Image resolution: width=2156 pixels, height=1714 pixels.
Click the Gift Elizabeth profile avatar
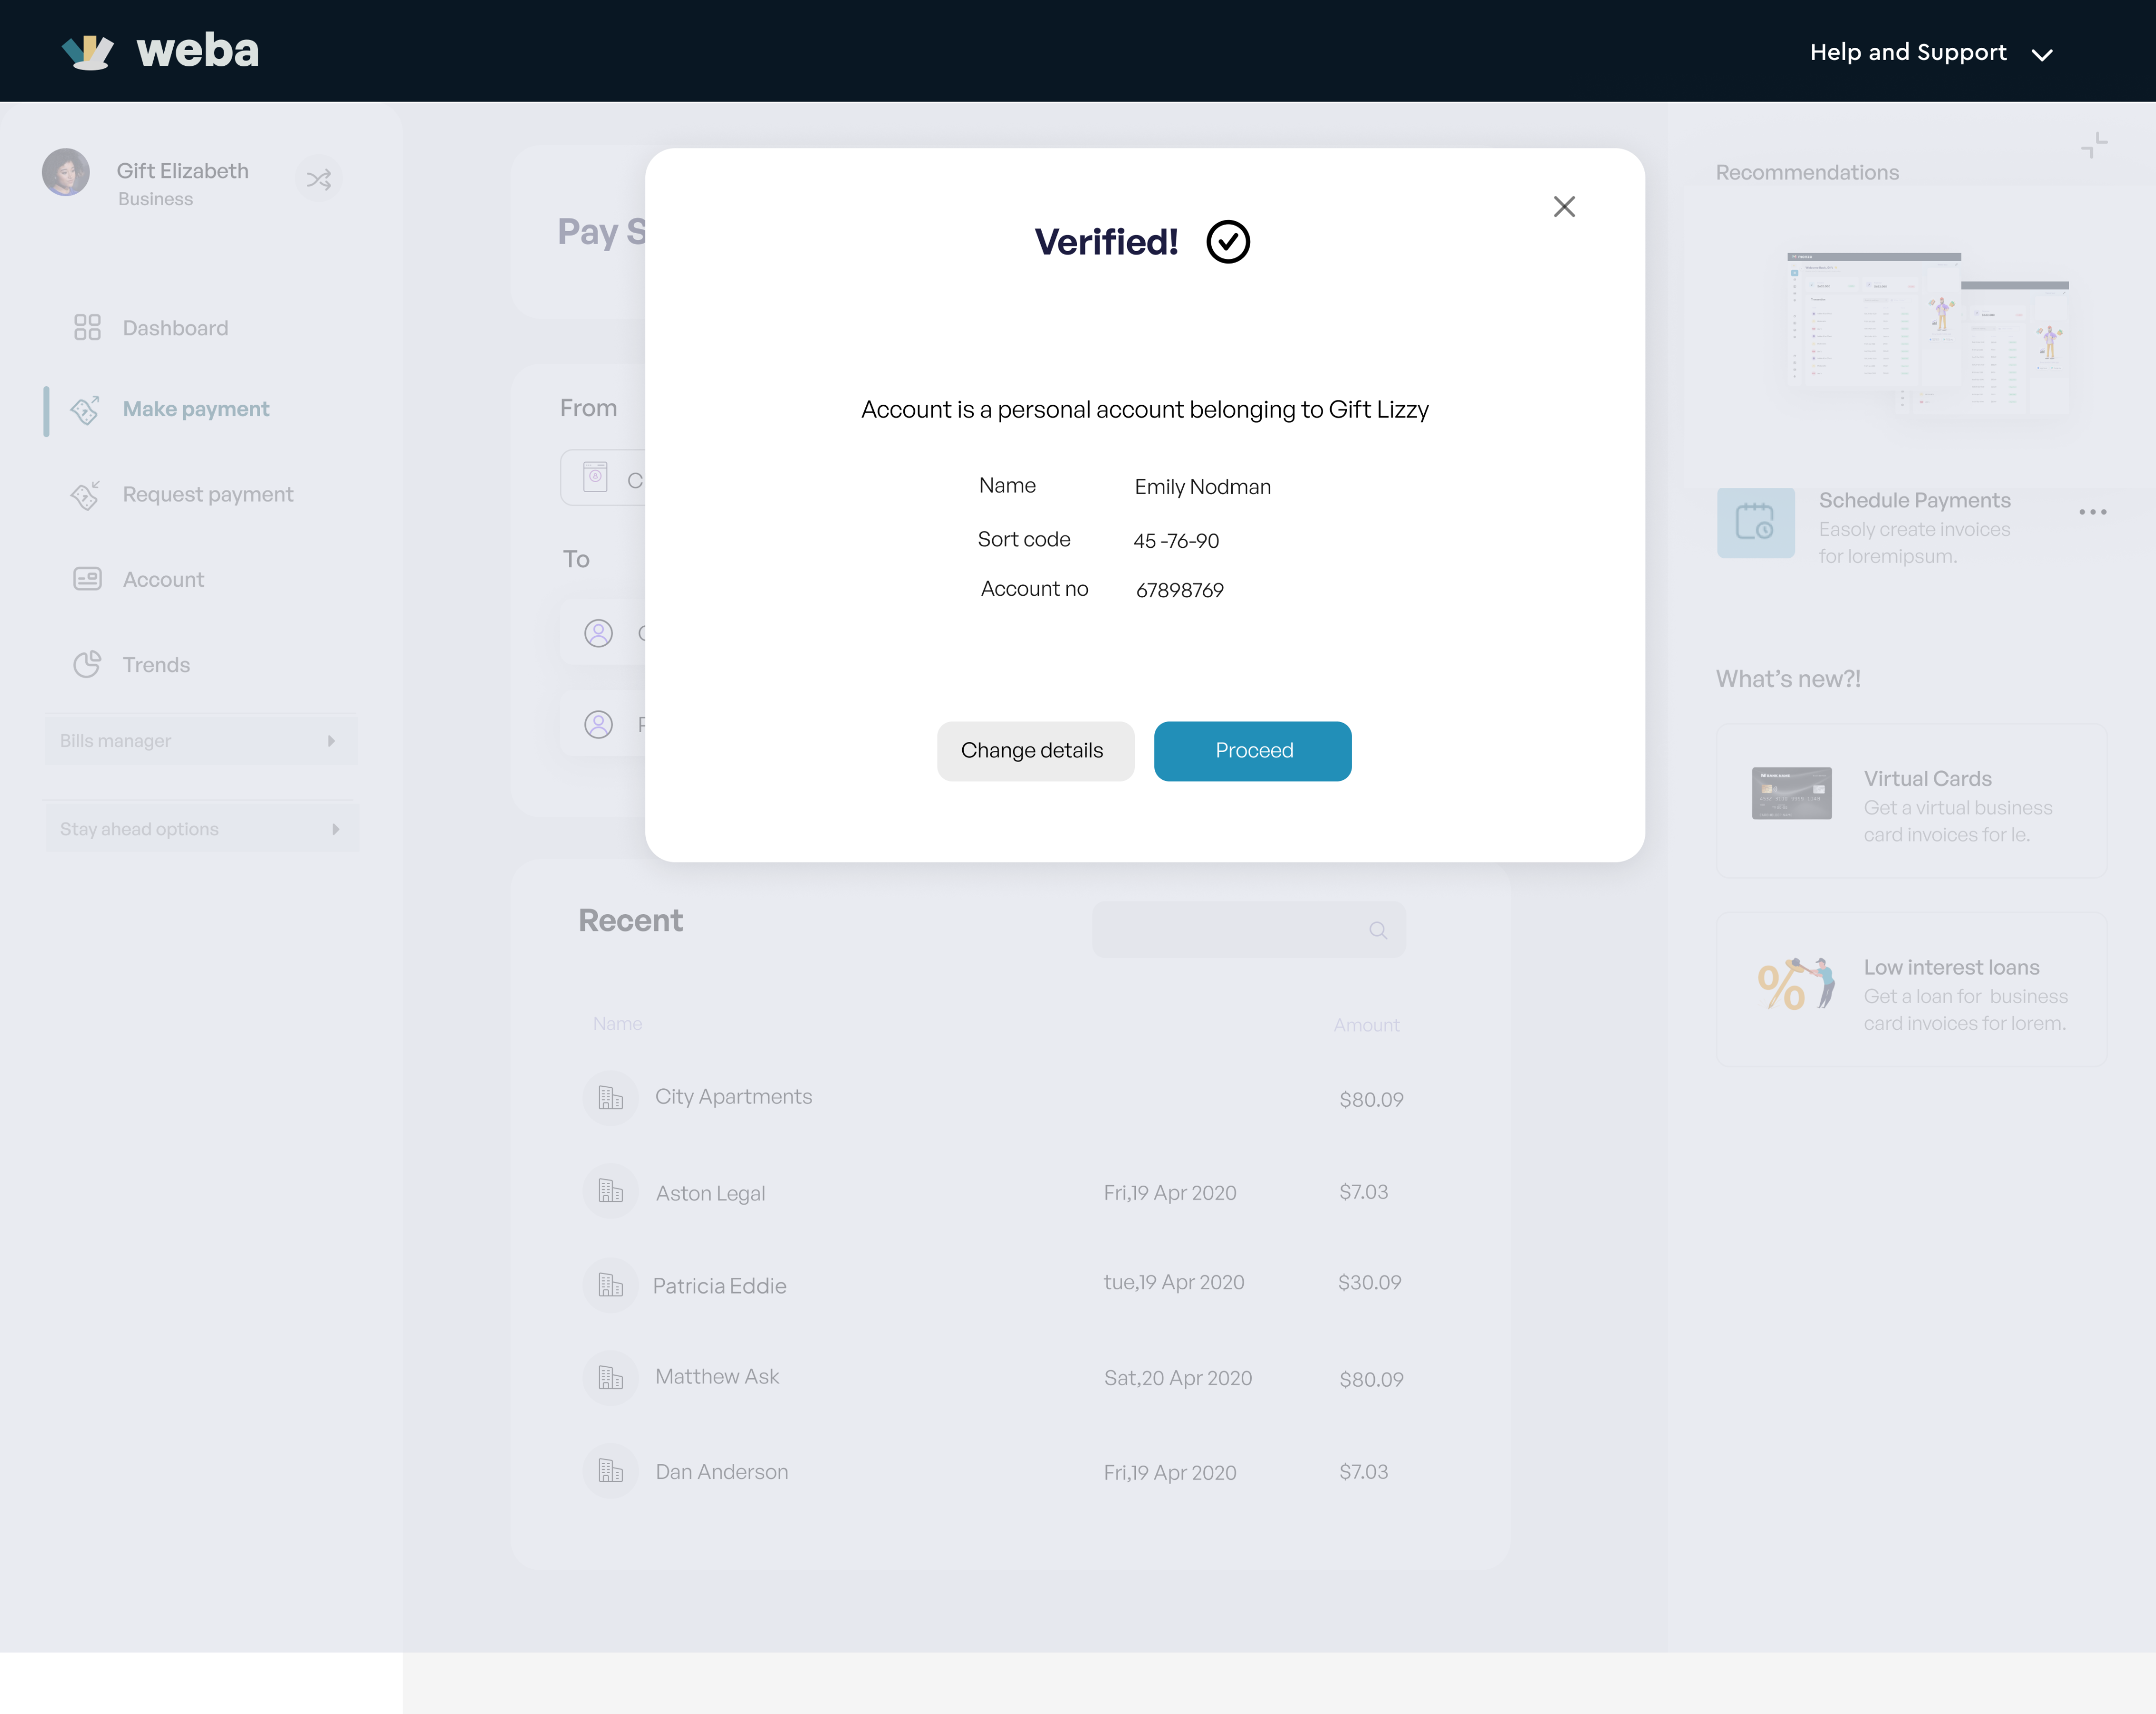[66, 173]
